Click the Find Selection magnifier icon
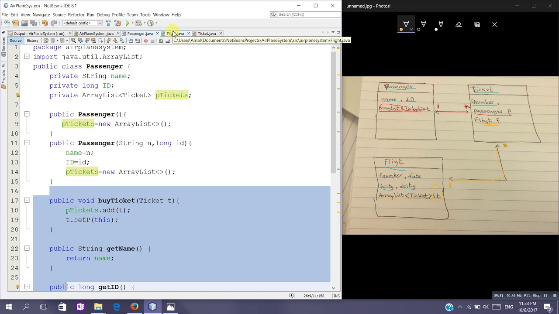This screenshot has width=559, height=314. (x=73, y=41)
